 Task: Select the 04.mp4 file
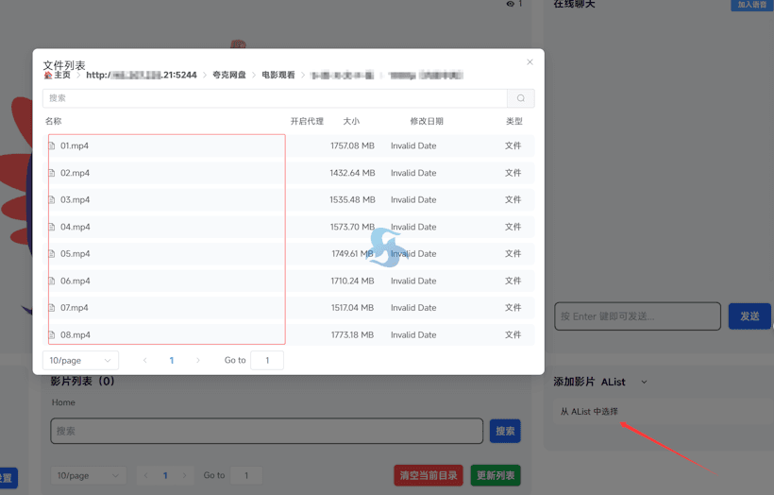[x=75, y=227]
